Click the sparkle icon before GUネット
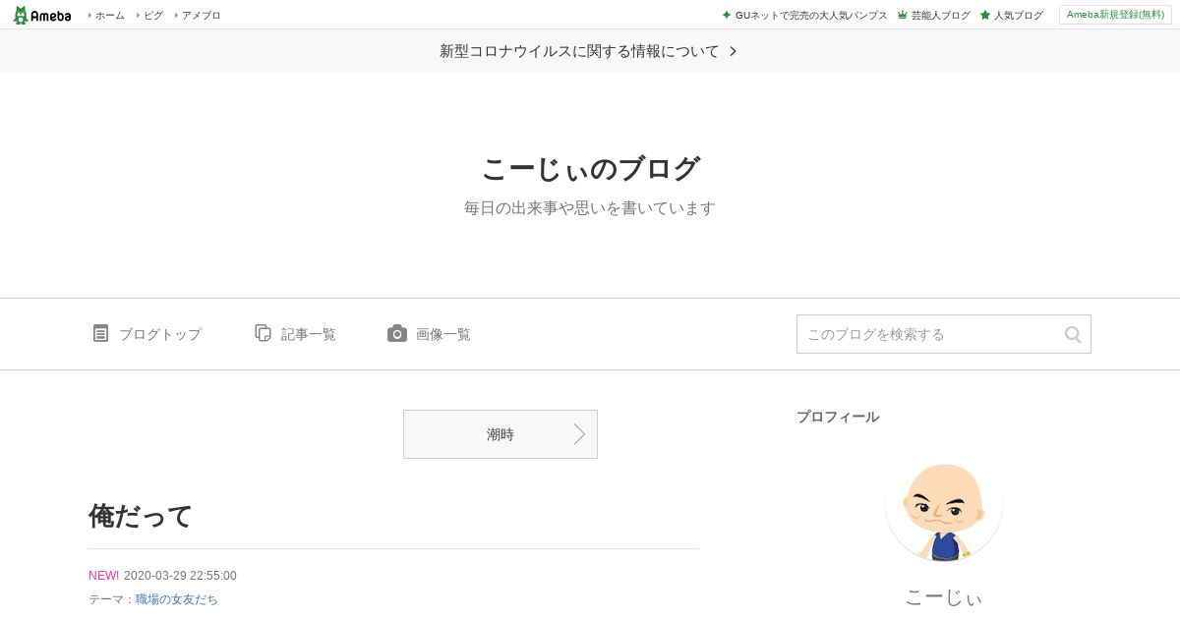 [x=727, y=15]
